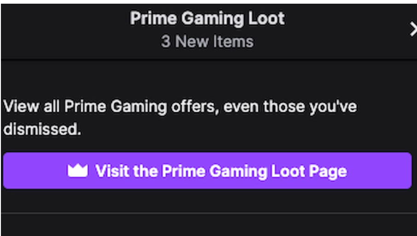The width and height of the screenshot is (417, 236).
Task: Visit the Prime Gaming Loot Page
Action: [x=207, y=171]
